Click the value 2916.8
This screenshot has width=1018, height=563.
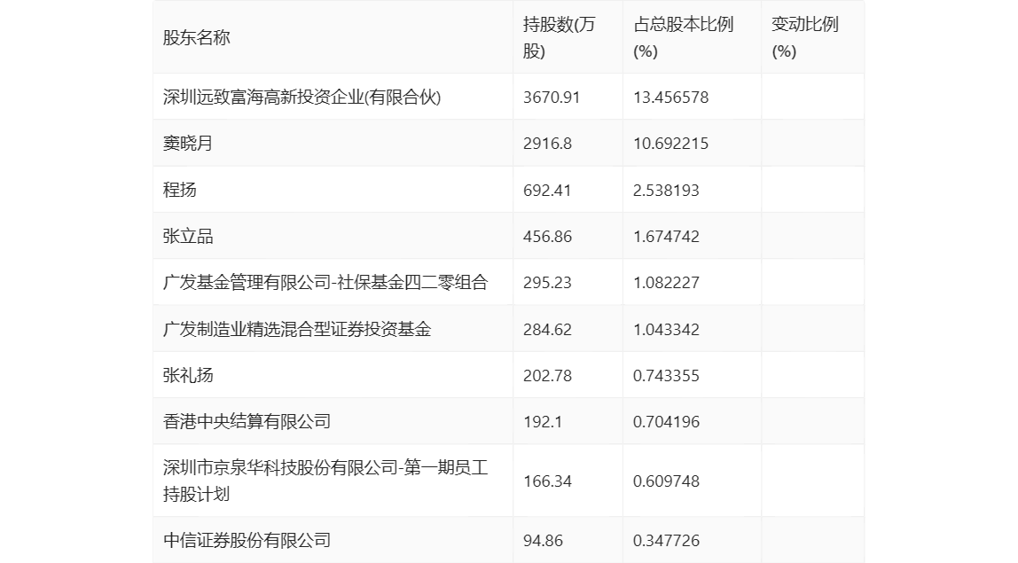[x=547, y=144]
